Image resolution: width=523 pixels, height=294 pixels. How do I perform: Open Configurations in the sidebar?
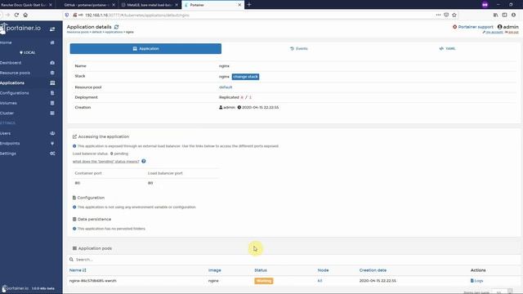[x=15, y=93]
